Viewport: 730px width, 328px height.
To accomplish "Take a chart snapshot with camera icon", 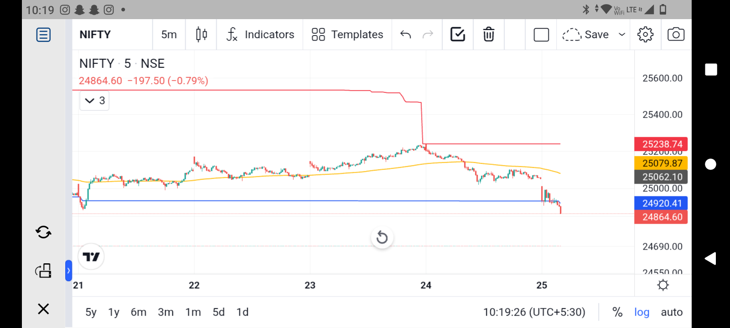I will click(x=676, y=35).
